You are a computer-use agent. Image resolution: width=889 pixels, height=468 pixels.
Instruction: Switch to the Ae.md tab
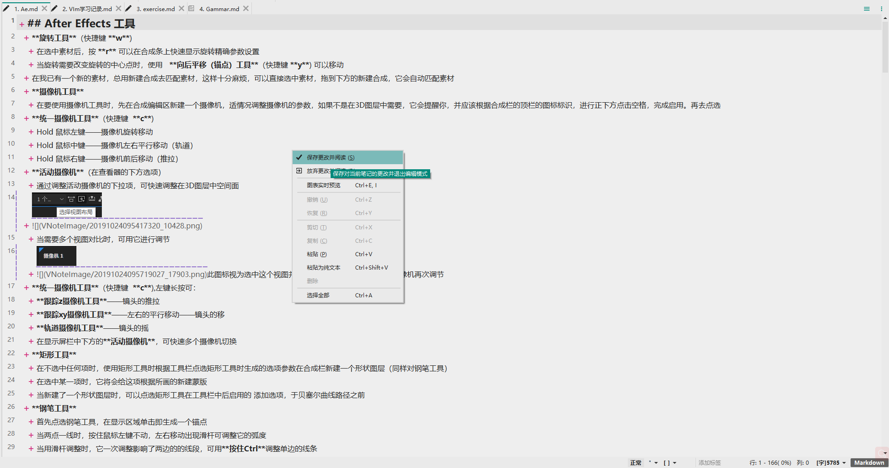pyautogui.click(x=26, y=9)
